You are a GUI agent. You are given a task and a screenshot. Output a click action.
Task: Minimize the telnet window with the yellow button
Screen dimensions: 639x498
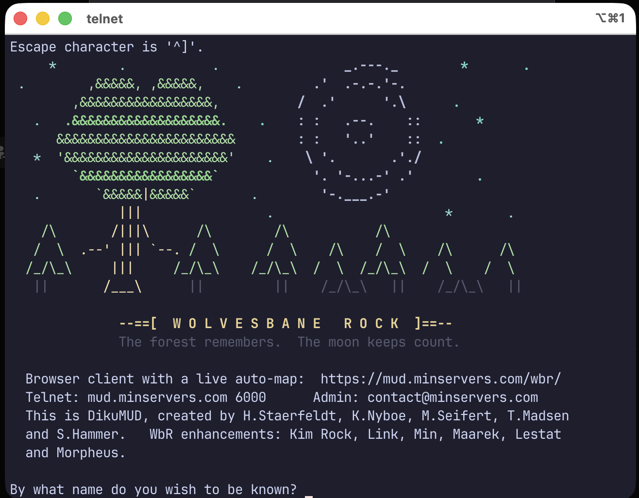coord(43,18)
